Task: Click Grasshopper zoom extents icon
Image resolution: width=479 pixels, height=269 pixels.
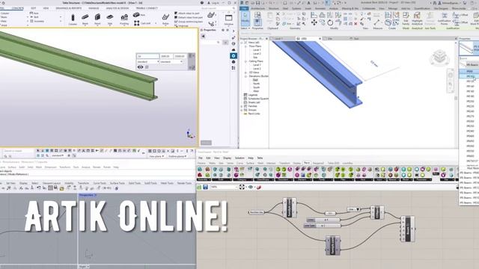Action: [242, 187]
